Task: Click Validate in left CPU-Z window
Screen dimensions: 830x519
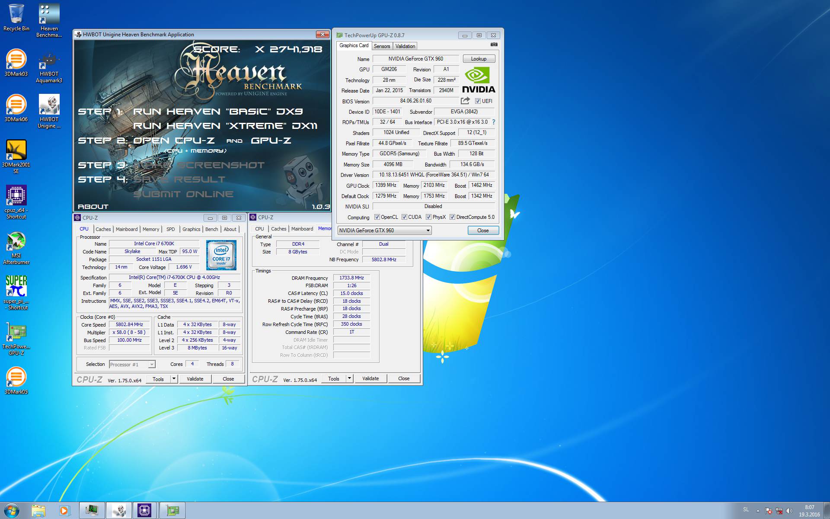Action: (x=195, y=379)
